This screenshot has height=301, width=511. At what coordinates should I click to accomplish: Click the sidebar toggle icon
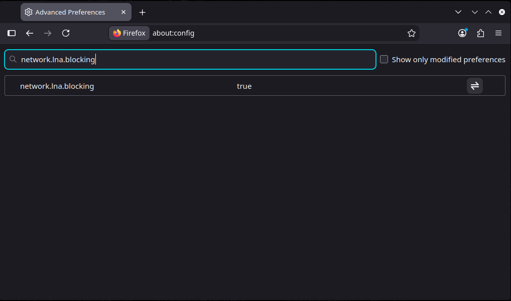point(12,33)
